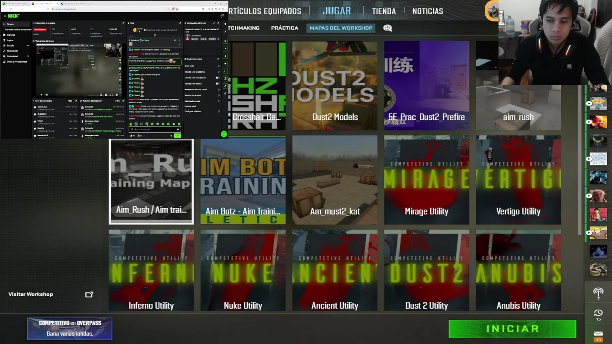Select the Aim_Rush / Aim training map

tap(151, 182)
